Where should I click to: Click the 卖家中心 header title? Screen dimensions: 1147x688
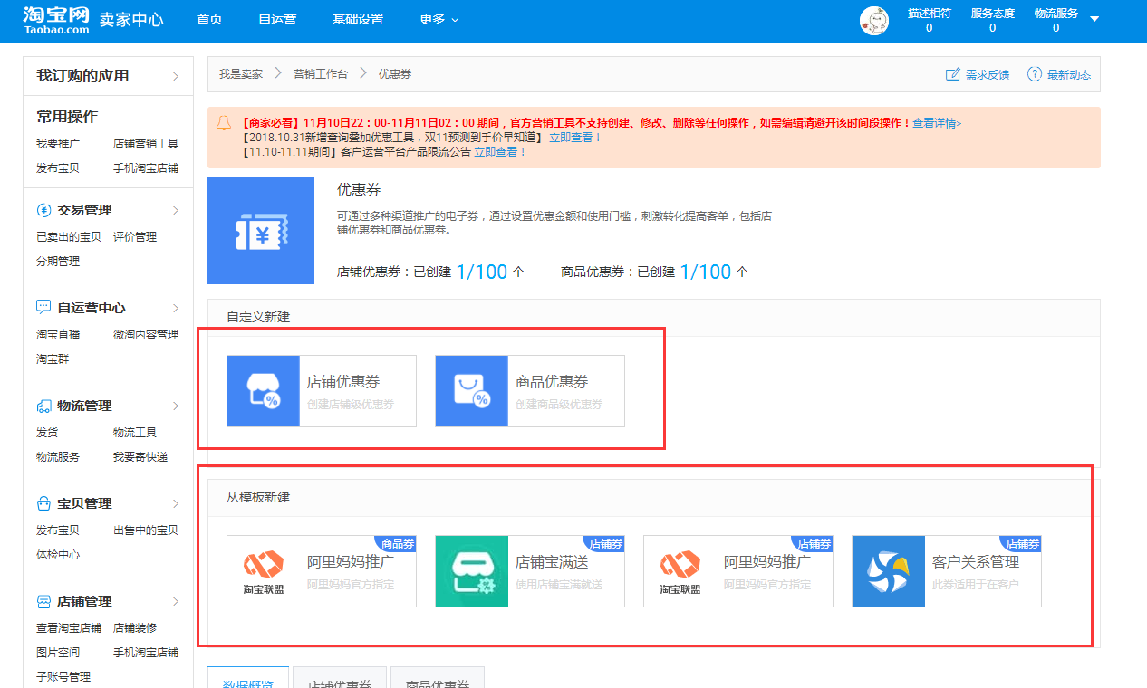click(131, 19)
